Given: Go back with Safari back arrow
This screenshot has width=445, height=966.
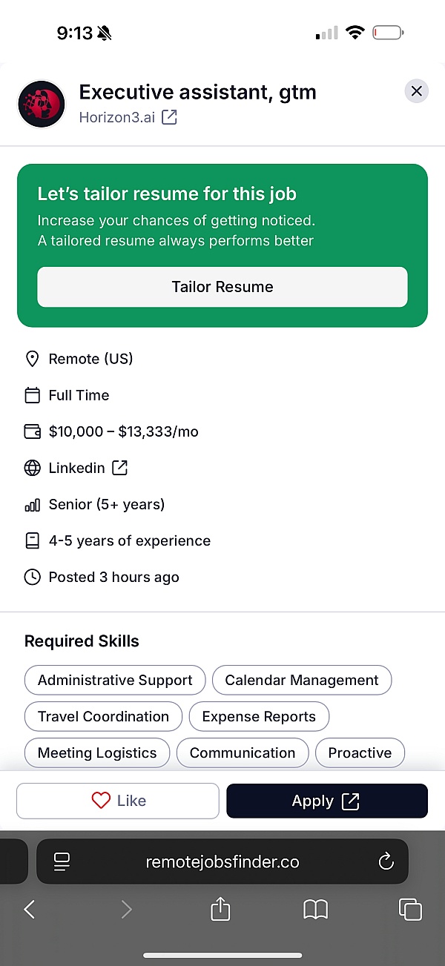Looking at the screenshot, I should click(x=30, y=909).
